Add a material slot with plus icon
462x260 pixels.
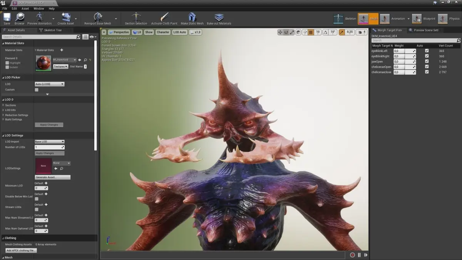[62, 50]
